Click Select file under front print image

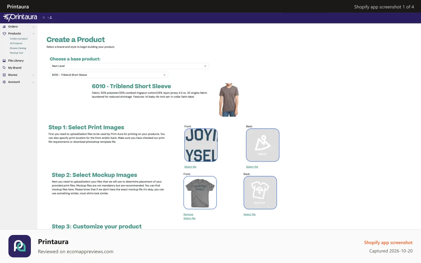[190, 167]
